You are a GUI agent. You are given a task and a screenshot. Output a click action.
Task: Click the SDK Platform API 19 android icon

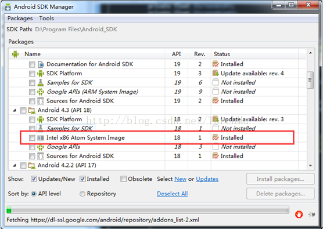pos(41,74)
